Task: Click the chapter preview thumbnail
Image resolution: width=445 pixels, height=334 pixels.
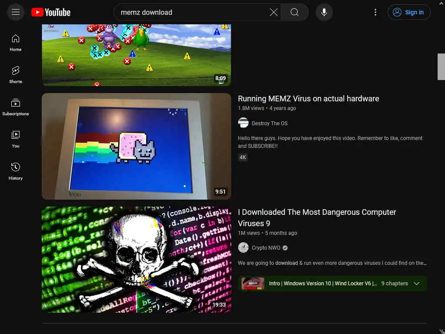Action: pyautogui.click(x=253, y=284)
